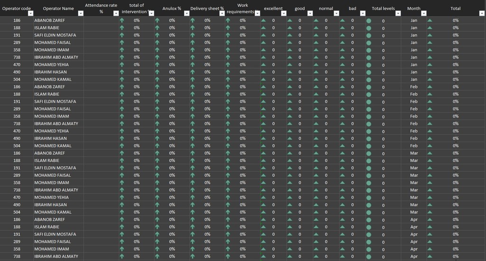Open the Operator Name filter dropdown

click(x=81, y=13)
